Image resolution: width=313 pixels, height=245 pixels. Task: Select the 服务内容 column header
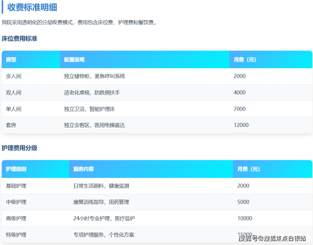pos(84,169)
